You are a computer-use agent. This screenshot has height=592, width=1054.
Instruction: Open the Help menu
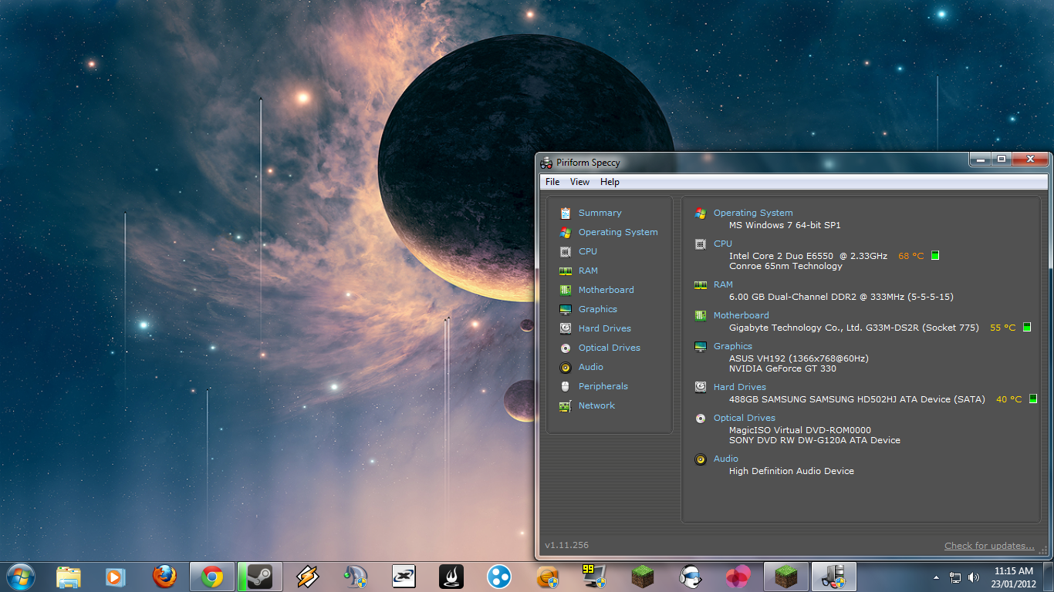point(610,182)
